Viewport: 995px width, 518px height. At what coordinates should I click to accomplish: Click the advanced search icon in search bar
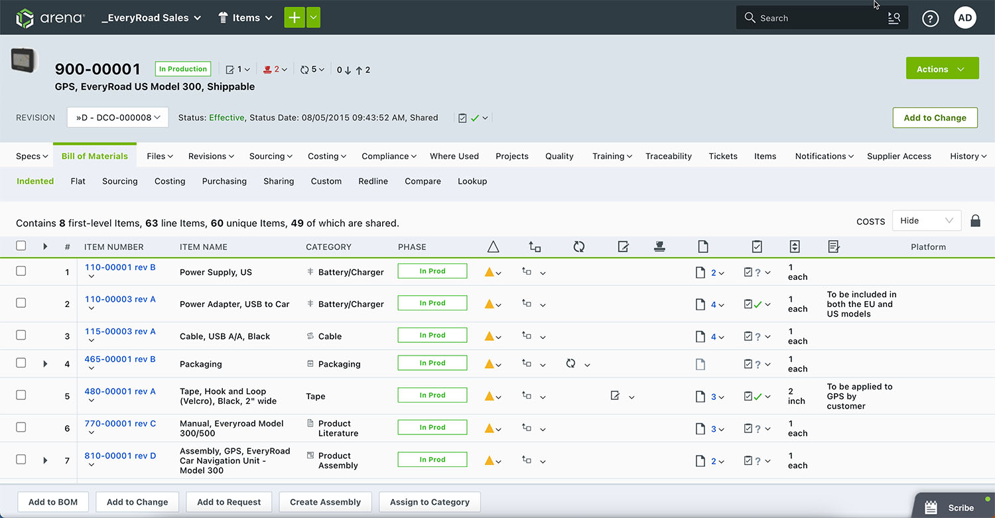point(894,19)
